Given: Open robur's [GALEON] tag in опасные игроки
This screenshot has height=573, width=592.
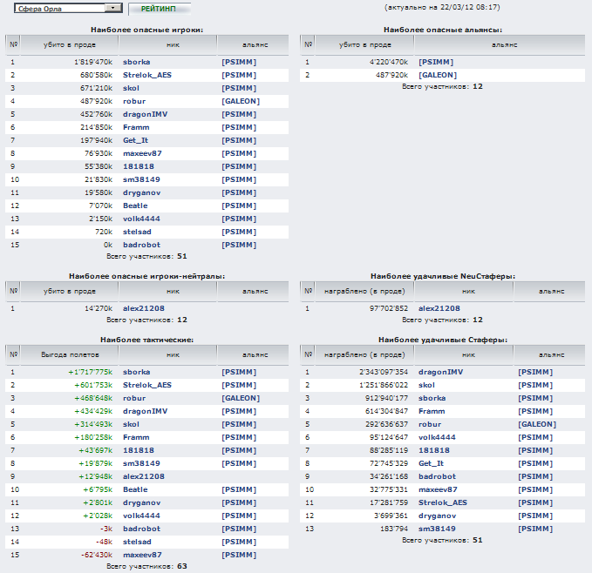Looking at the screenshot, I should pyautogui.click(x=239, y=101).
